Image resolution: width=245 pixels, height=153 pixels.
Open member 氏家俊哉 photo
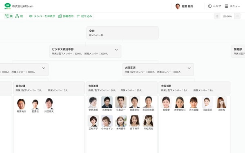coord(107,102)
